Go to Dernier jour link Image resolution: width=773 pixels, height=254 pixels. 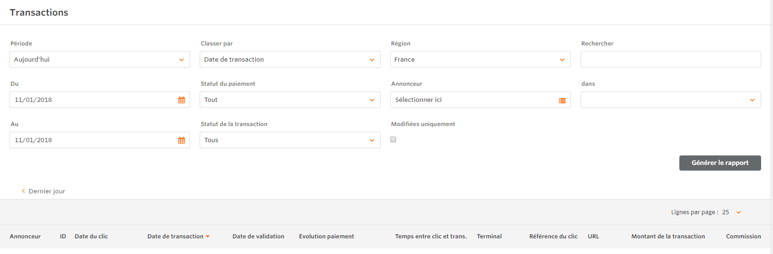(x=47, y=191)
